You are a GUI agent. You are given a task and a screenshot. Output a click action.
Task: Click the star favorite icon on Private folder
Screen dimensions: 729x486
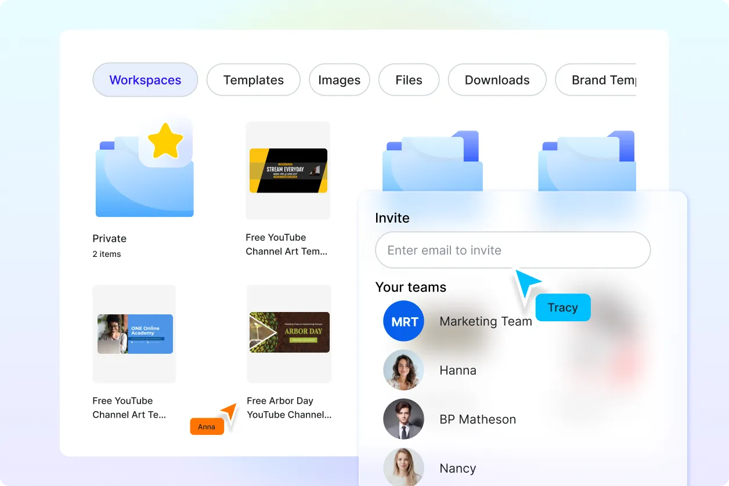(167, 141)
